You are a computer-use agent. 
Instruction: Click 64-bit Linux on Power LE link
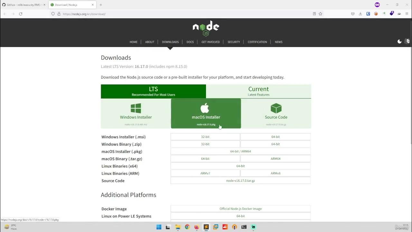240,216
